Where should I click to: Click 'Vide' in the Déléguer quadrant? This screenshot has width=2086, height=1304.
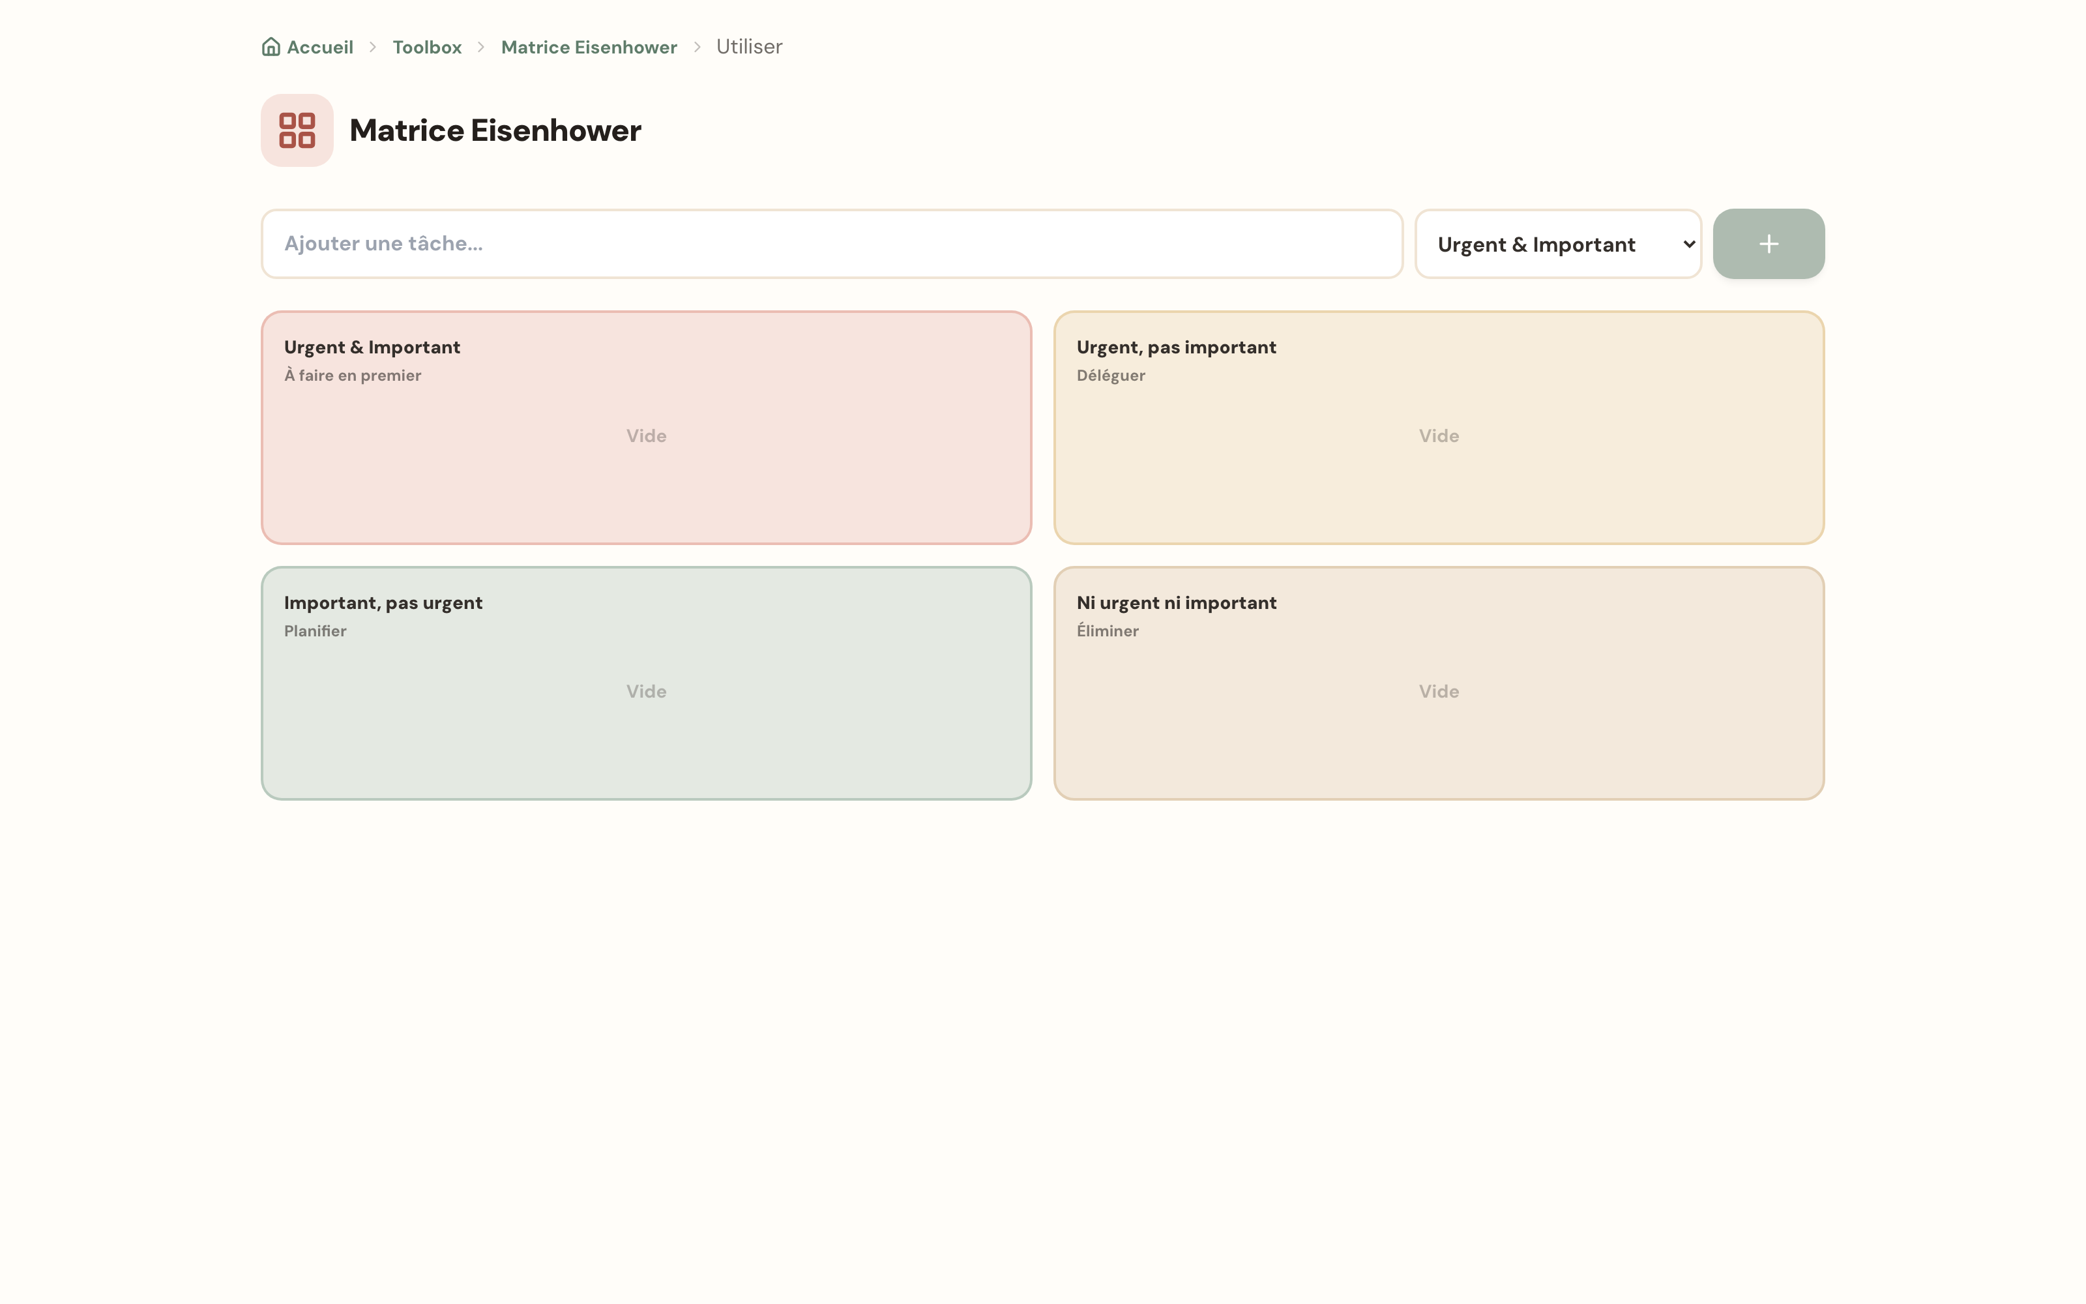tap(1439, 436)
